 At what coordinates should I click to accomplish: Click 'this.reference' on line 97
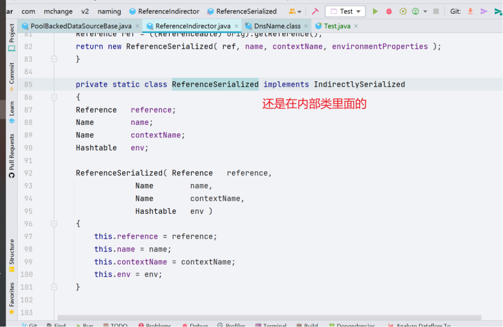click(x=126, y=237)
